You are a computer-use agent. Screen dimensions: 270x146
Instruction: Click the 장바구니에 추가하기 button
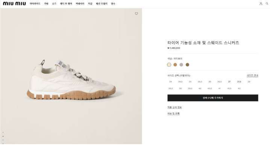coord(213,98)
